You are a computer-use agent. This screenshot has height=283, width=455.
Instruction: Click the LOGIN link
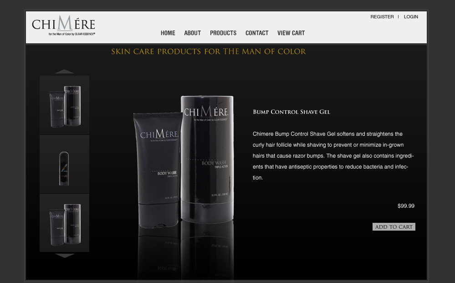(x=411, y=17)
